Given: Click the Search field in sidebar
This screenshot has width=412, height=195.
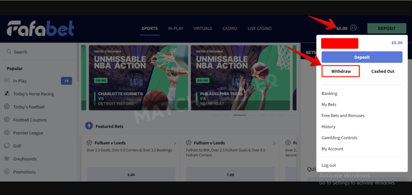Looking at the screenshot, I should (39, 52).
